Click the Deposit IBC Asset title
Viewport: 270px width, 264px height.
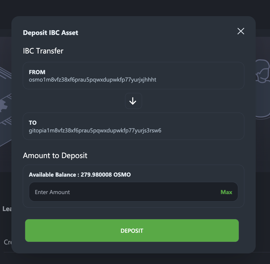pos(51,33)
